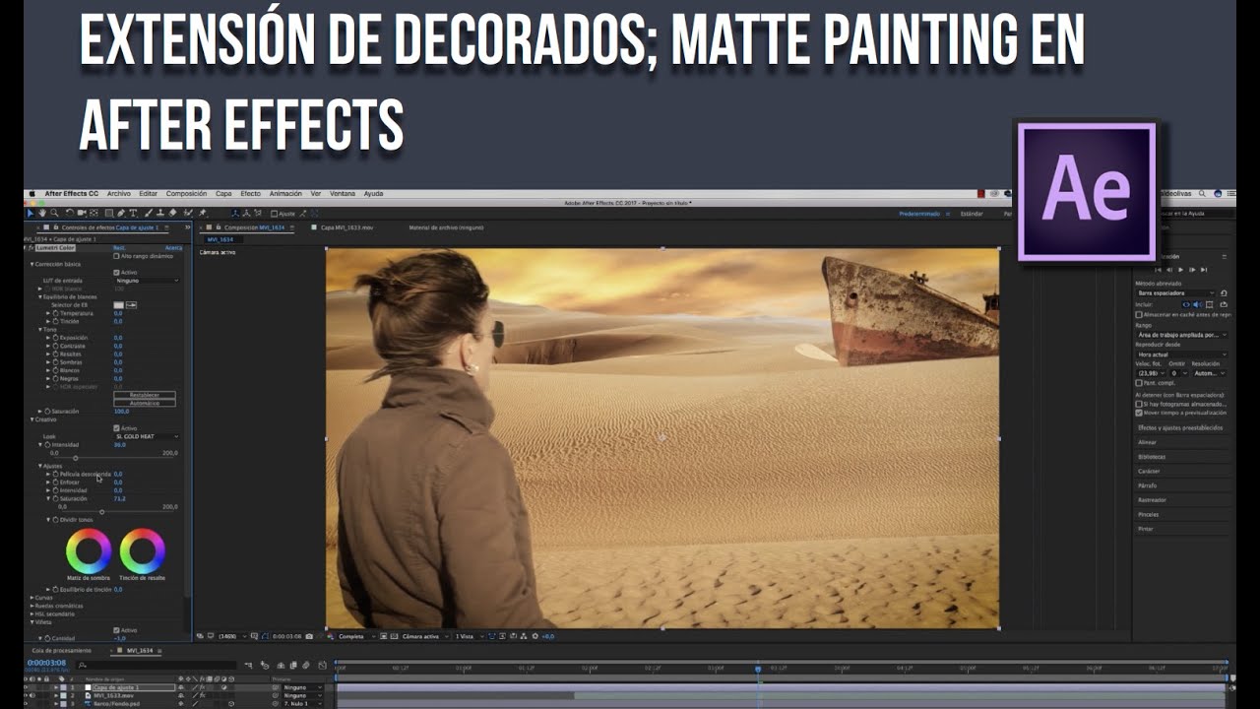Viewport: 1260px width, 709px height.
Task: Toggle Activo checkbox under Viñeta
Action: (116, 630)
